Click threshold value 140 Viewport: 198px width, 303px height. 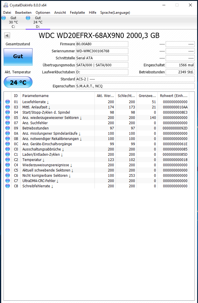click(153, 118)
